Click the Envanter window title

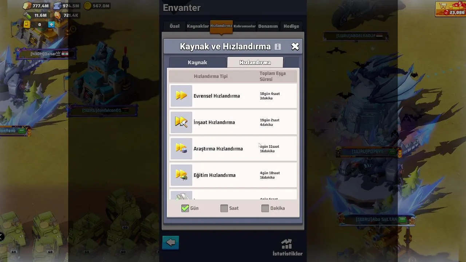tap(182, 8)
